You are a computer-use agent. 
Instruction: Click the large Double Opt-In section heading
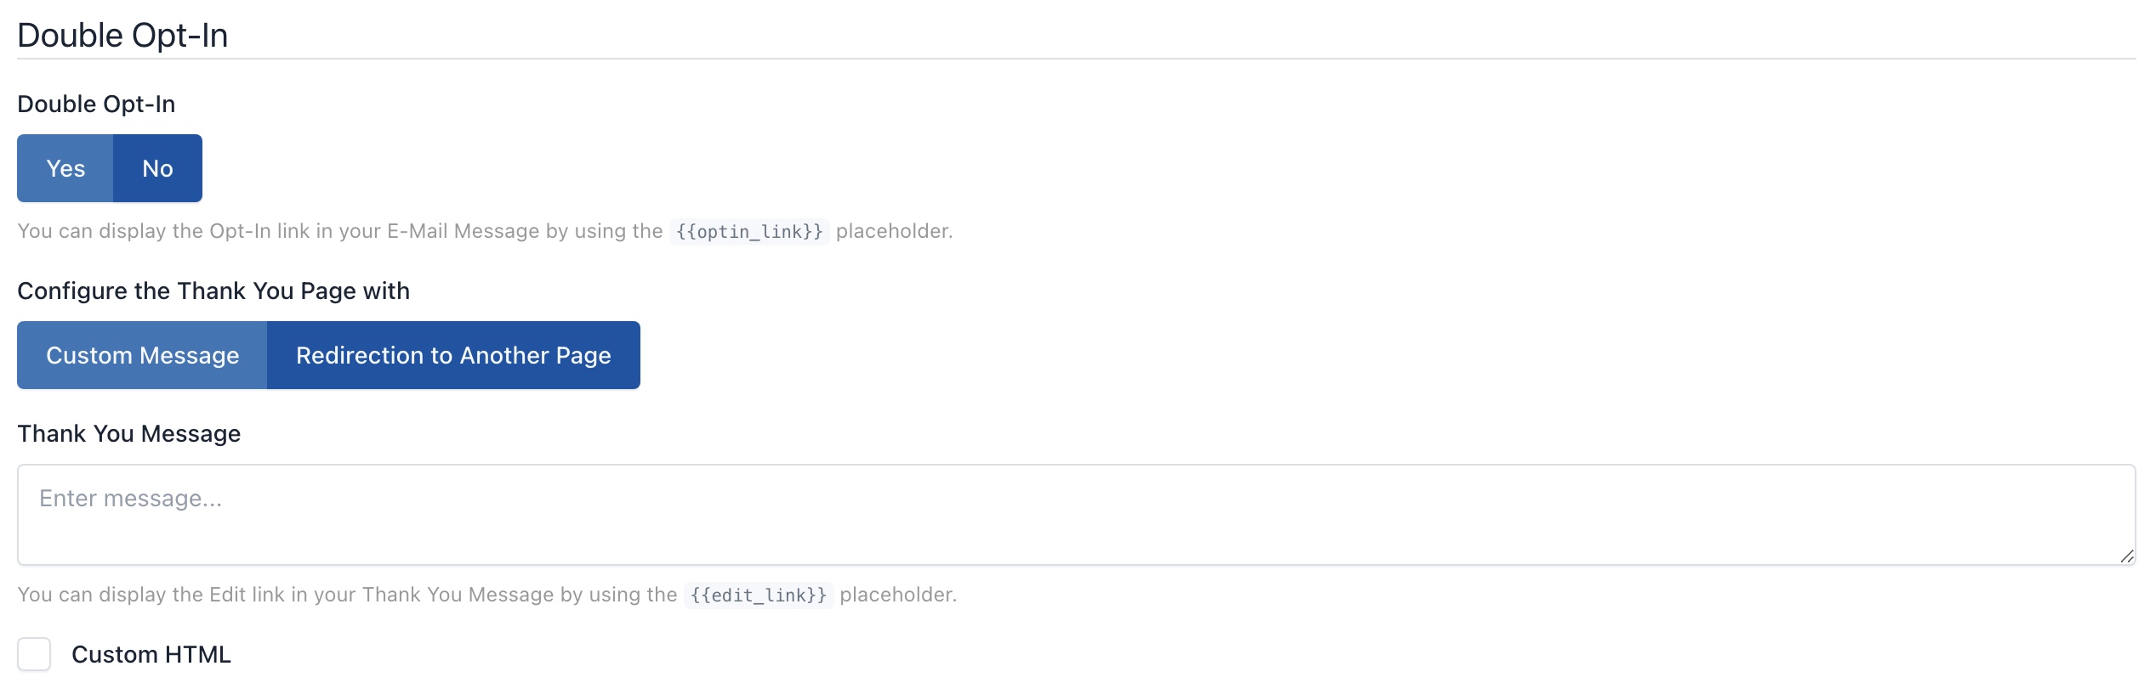click(122, 36)
